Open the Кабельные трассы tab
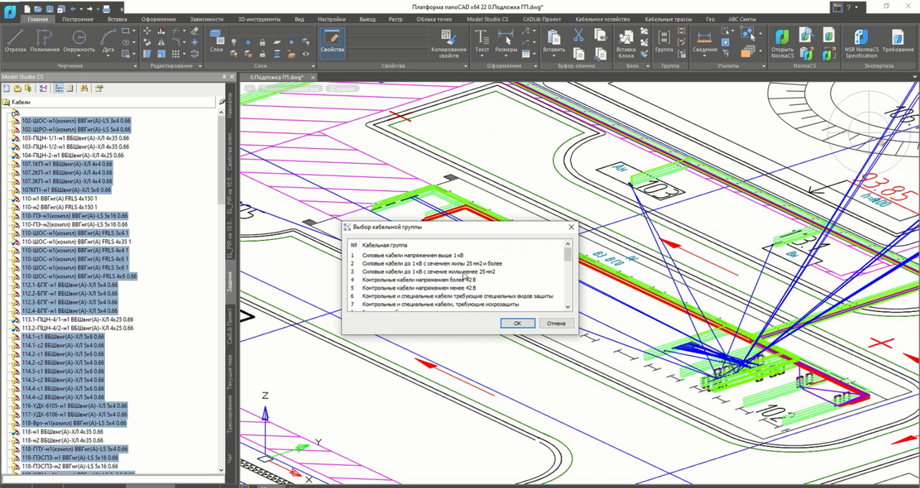Screen dimensions: 920x488 [668, 19]
